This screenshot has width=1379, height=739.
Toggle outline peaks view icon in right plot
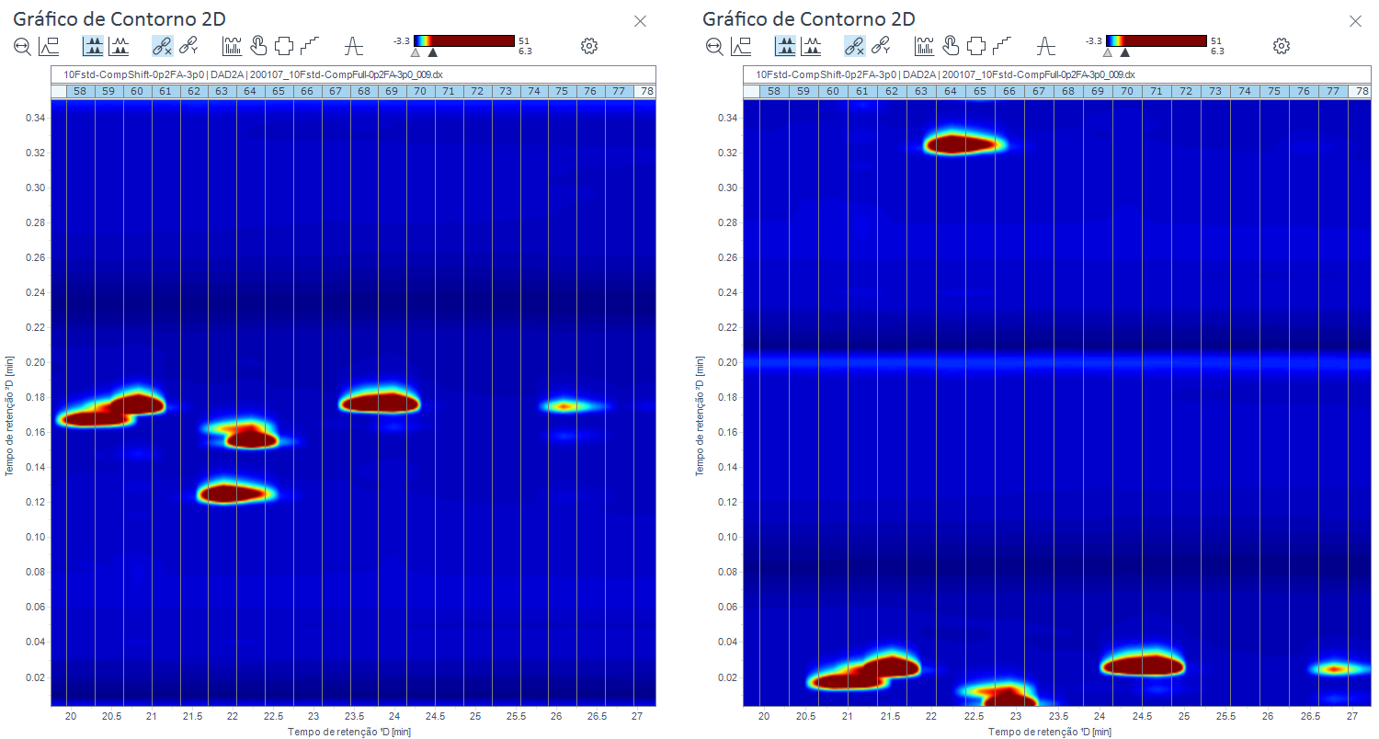tap(811, 45)
